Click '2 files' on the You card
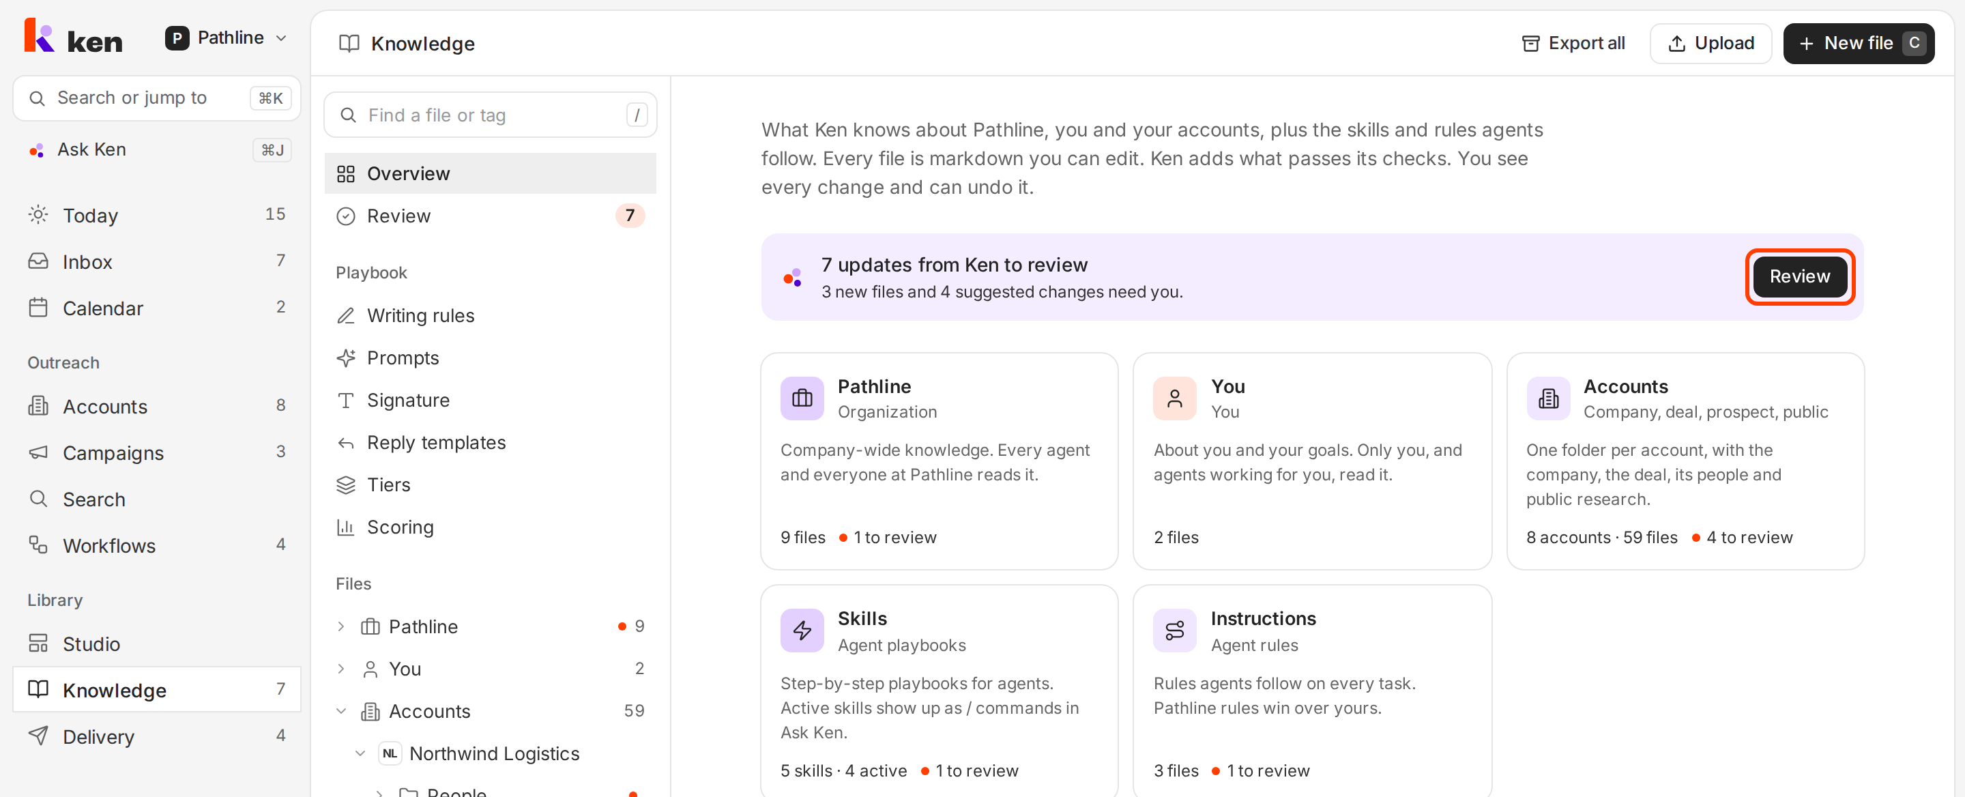 click(x=1176, y=538)
